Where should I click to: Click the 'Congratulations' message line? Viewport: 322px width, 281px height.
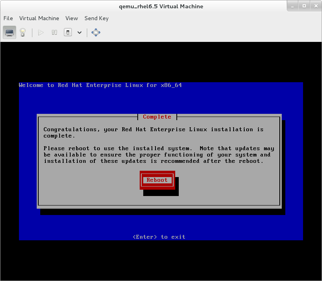point(154,133)
